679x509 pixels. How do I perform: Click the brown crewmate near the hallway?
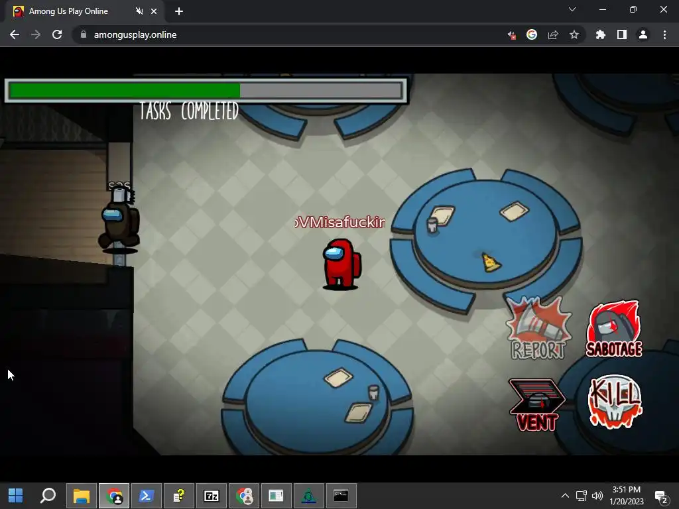(119, 221)
